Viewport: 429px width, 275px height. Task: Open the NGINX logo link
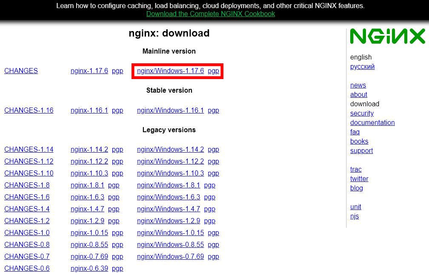point(388,36)
